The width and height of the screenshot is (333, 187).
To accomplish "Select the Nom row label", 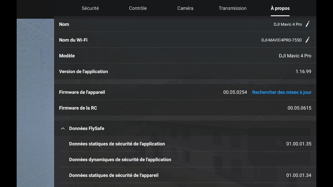I will pyautogui.click(x=64, y=24).
